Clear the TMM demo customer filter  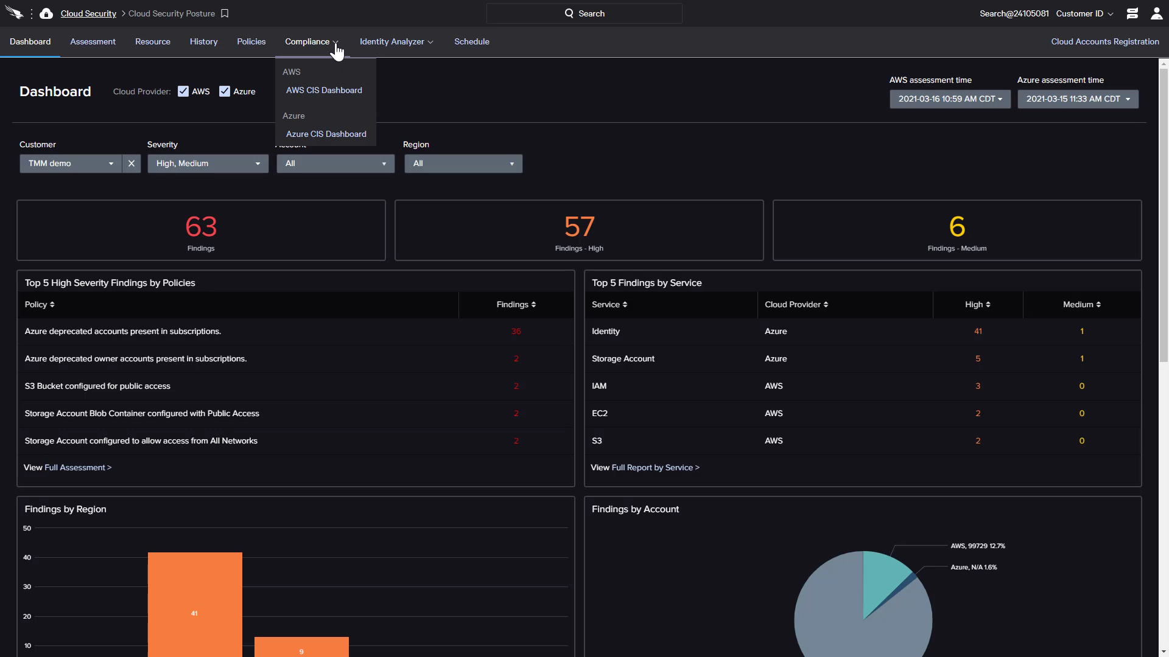click(x=132, y=164)
